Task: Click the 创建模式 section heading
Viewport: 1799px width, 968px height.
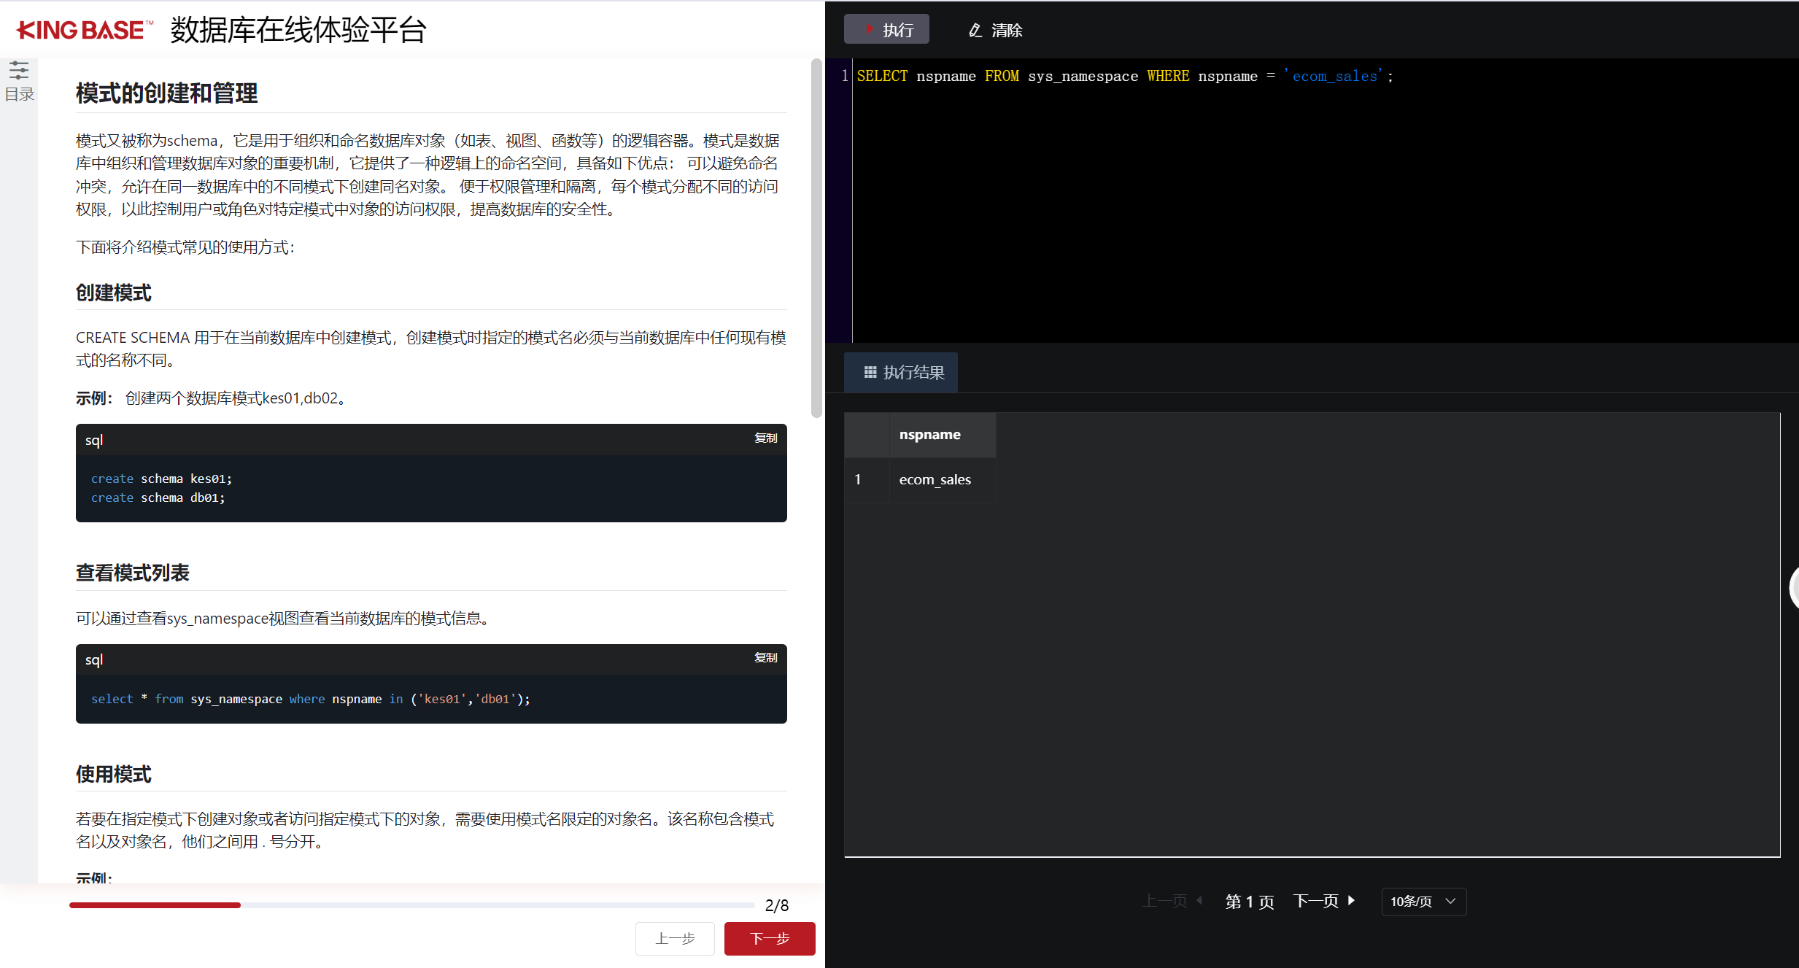Action: point(114,293)
